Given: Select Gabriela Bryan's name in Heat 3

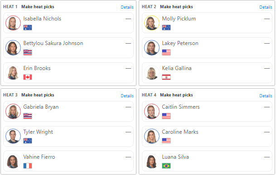Looking at the screenshot, I should 41,107.
